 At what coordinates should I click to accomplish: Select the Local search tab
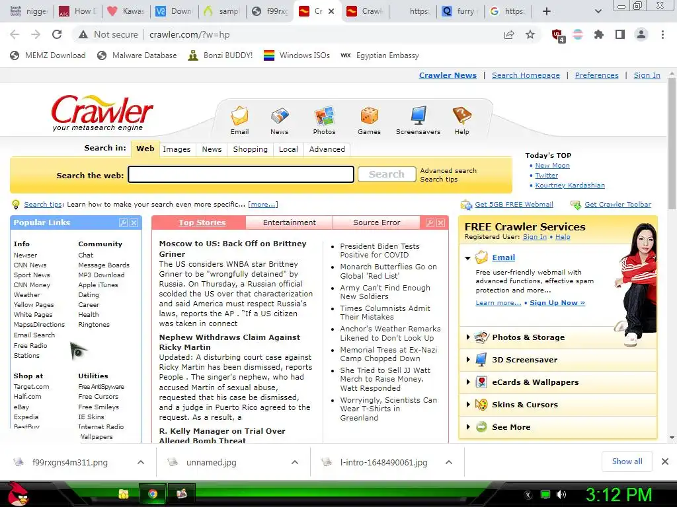point(288,149)
